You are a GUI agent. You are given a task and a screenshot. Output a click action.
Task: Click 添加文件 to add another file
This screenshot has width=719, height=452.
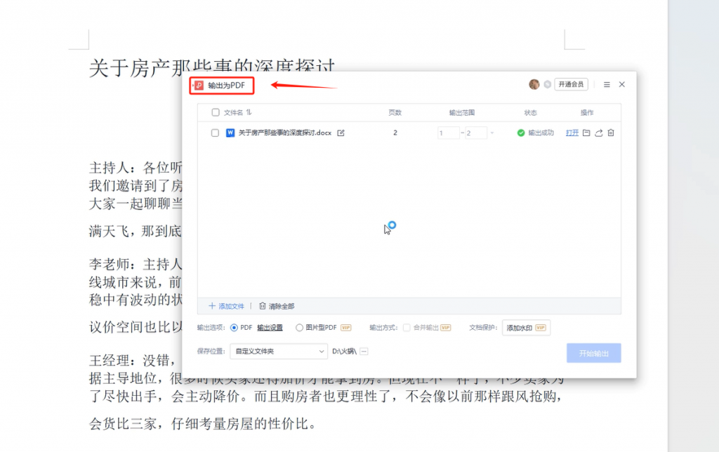point(227,306)
